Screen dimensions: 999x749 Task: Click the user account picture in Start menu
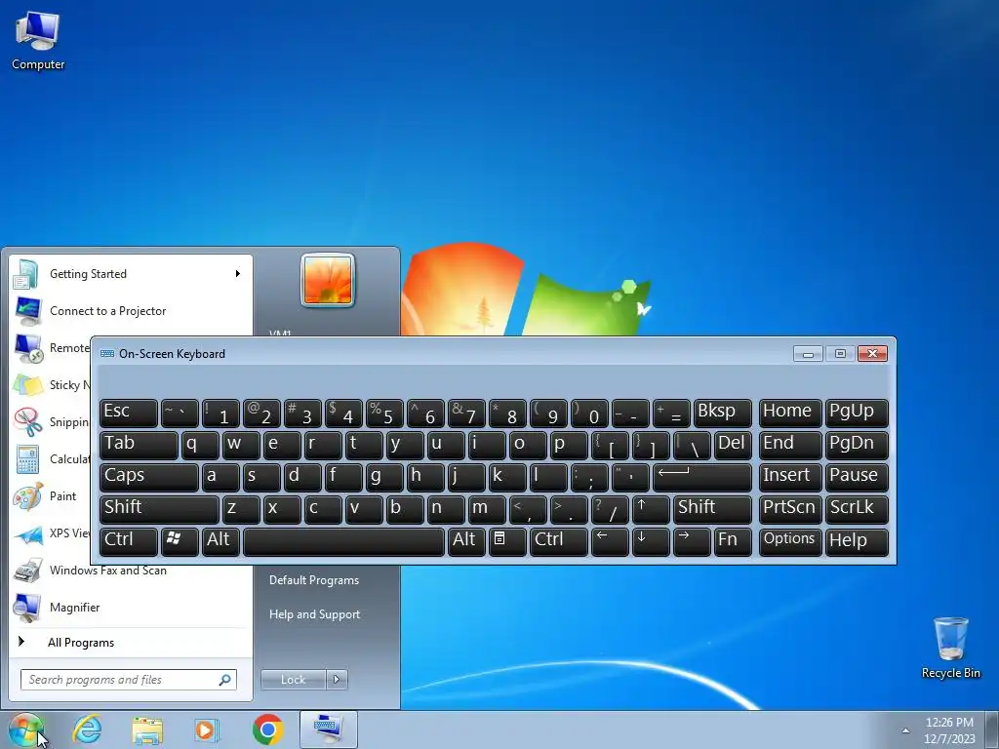328,280
